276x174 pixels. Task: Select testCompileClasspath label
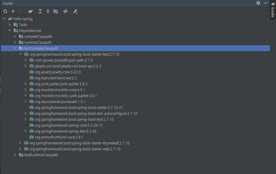point(41,49)
